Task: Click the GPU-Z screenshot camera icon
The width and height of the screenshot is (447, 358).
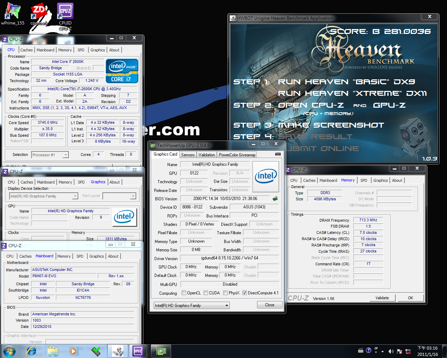Action: (278, 154)
